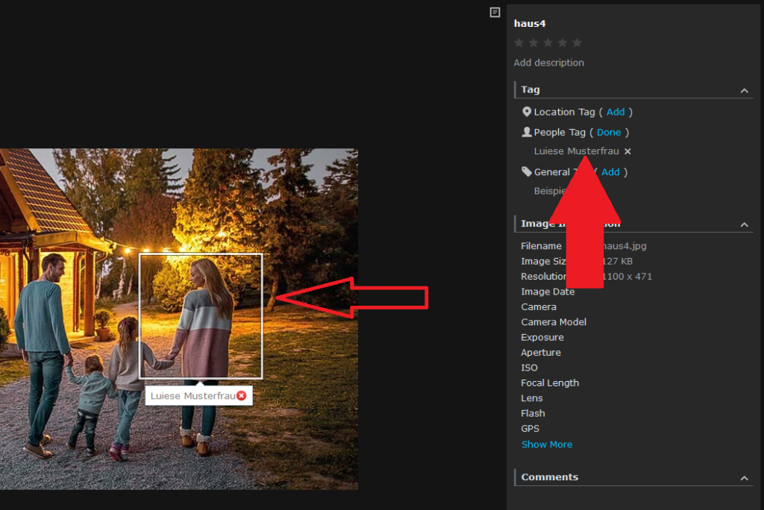Click the haus4 photo title
The width and height of the screenshot is (764, 510).
[530, 24]
